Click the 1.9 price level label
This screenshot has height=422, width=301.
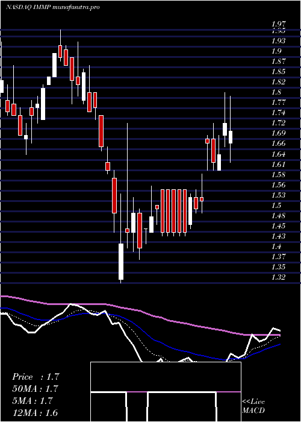coord(277,51)
